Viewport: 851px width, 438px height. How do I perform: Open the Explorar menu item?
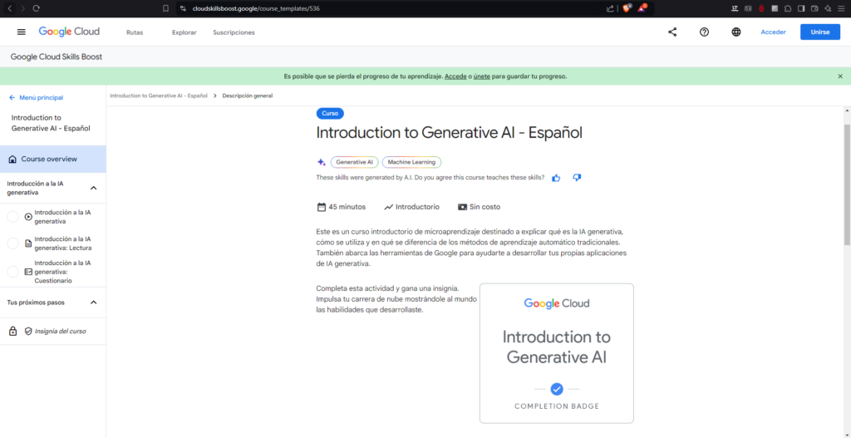[x=184, y=32]
